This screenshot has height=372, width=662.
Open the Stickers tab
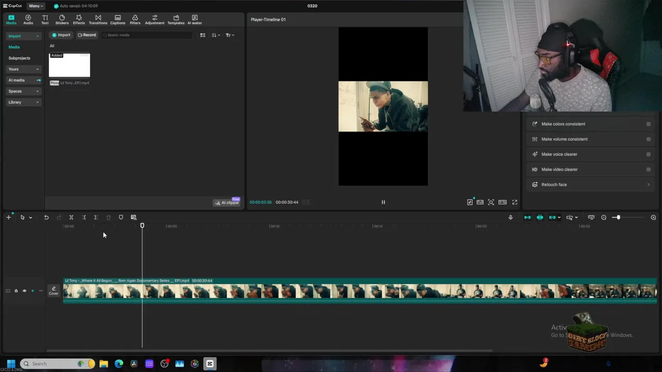click(62, 20)
